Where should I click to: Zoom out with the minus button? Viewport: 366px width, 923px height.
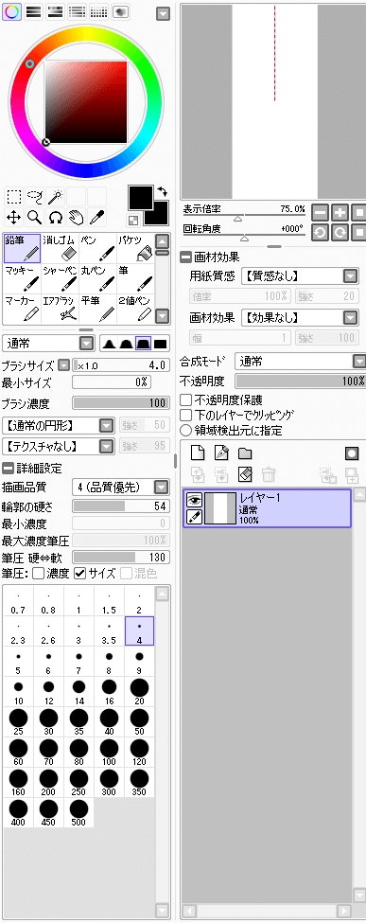coord(321,212)
